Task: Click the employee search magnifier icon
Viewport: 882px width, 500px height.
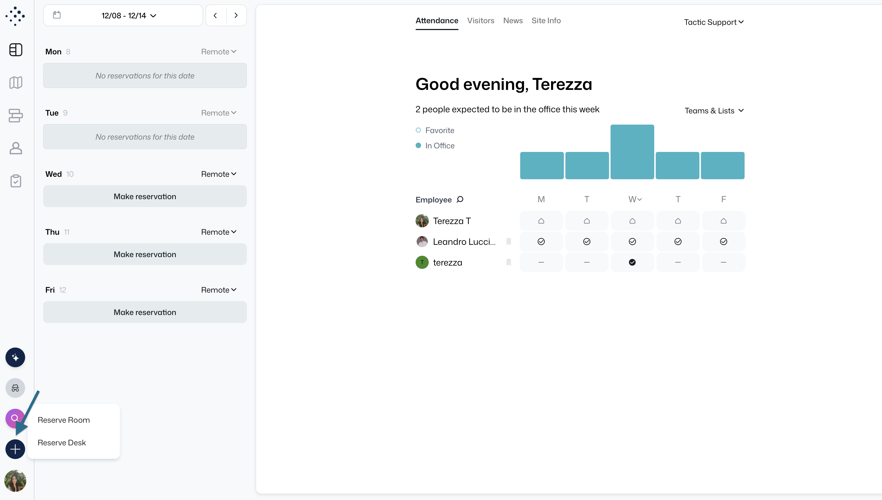Action: click(460, 199)
